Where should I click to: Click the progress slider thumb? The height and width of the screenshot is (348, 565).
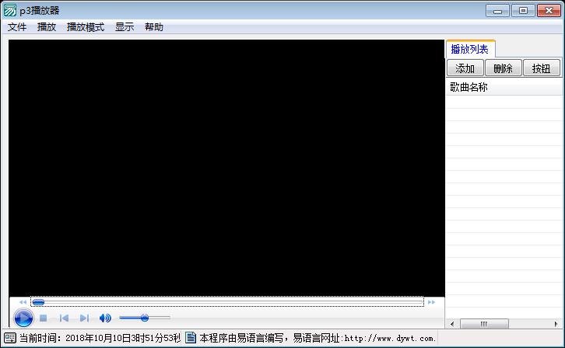point(39,302)
